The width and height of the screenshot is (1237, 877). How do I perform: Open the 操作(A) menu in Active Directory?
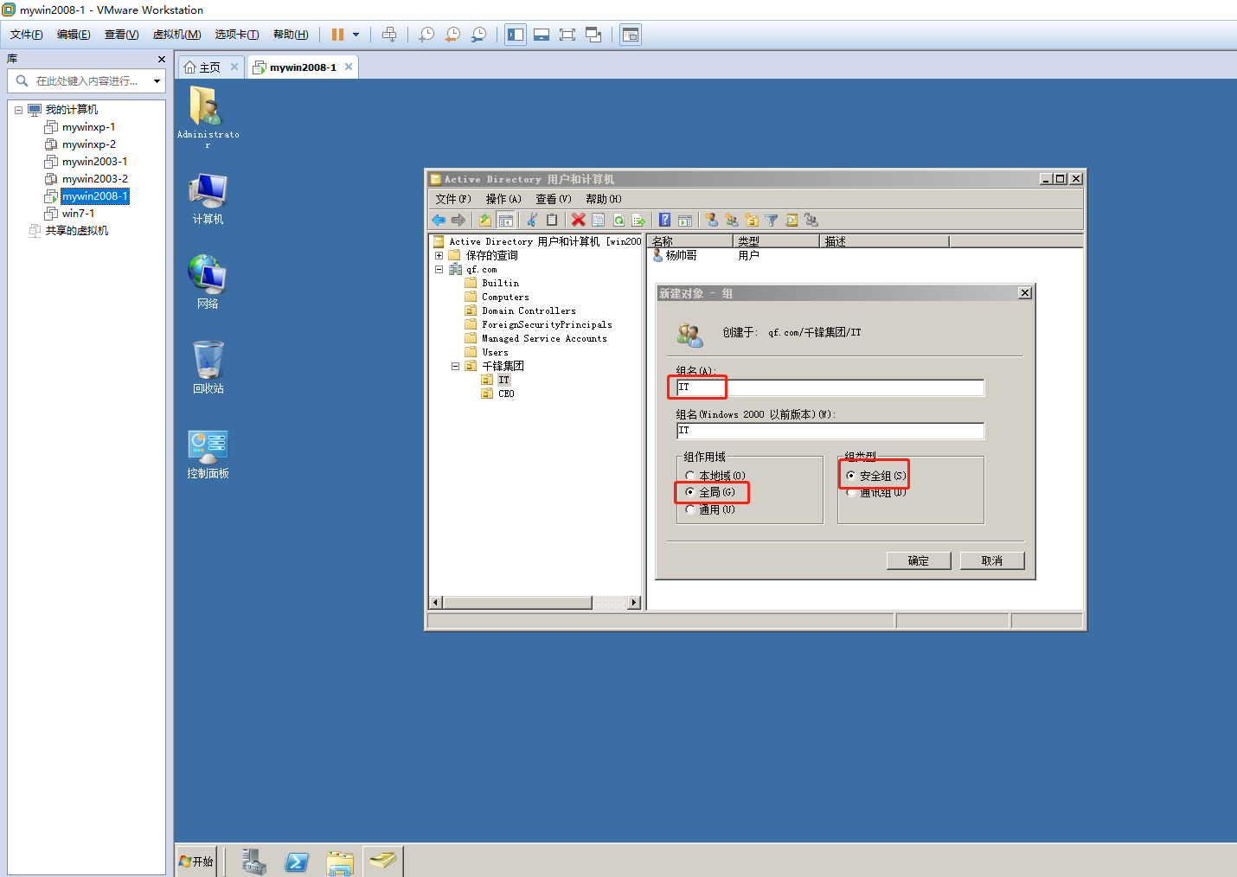503,199
